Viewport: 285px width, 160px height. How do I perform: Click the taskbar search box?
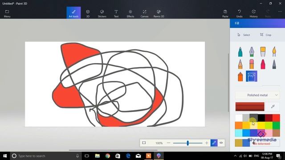[x=46, y=156]
